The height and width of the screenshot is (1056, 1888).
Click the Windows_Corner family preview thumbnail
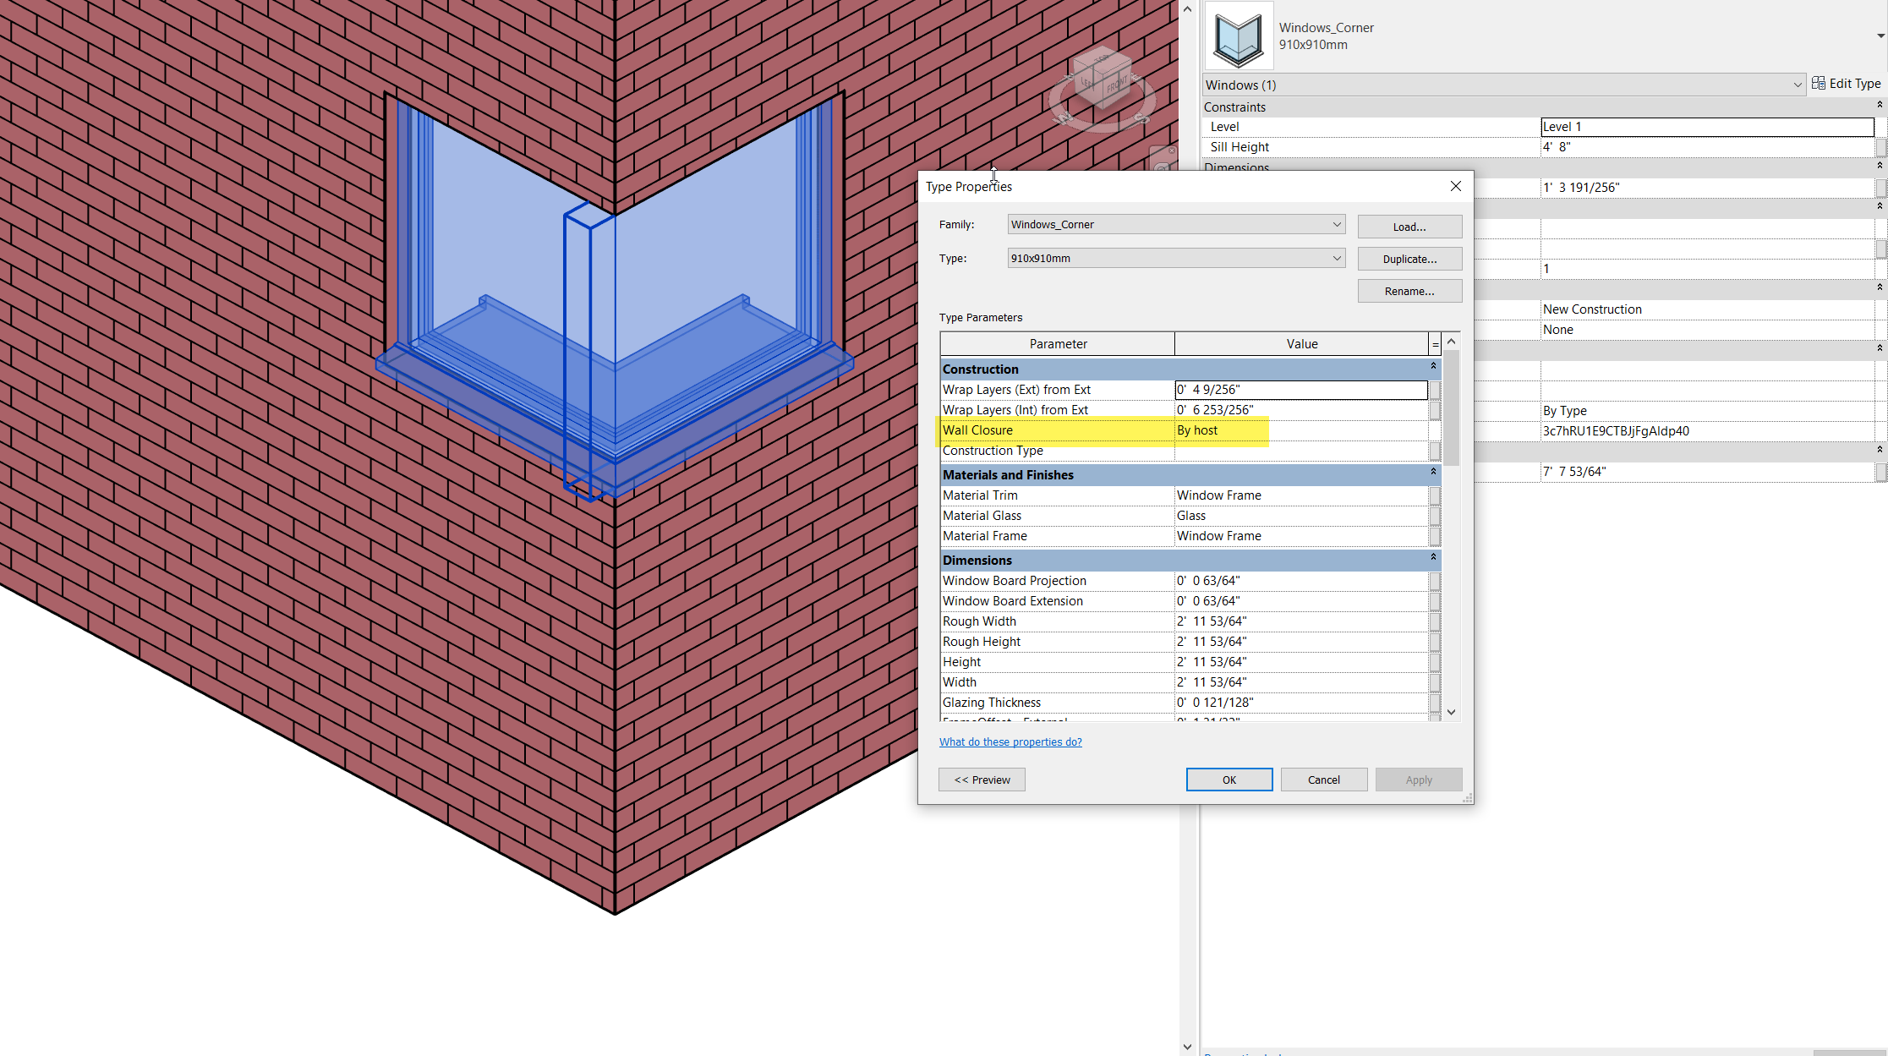[1238, 36]
